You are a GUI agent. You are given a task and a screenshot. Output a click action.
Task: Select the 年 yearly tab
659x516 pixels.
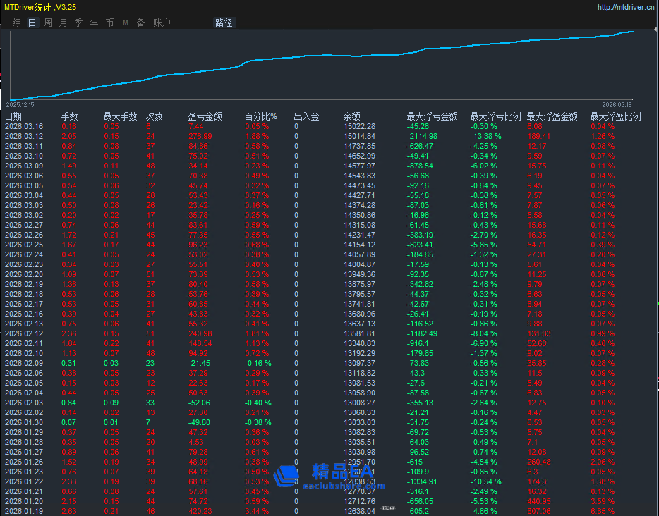tap(94, 23)
